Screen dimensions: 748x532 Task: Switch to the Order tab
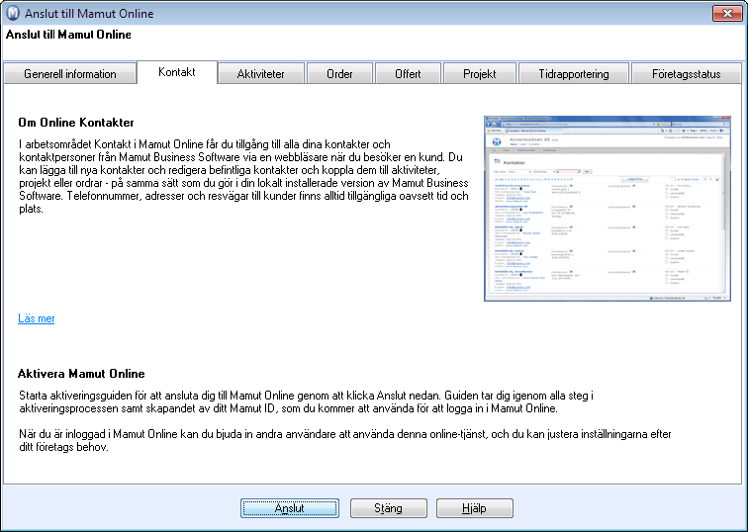tap(339, 74)
